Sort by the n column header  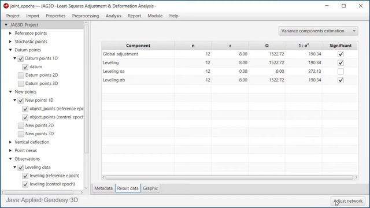click(193, 46)
